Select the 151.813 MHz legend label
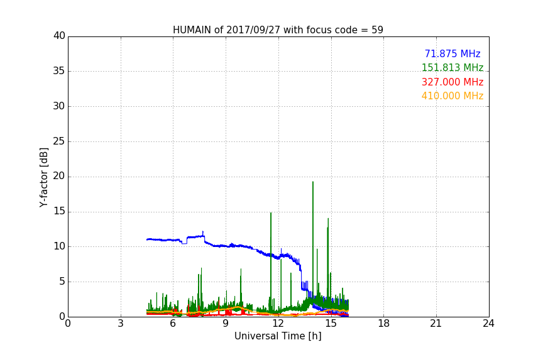543x362 pixels. coord(452,67)
